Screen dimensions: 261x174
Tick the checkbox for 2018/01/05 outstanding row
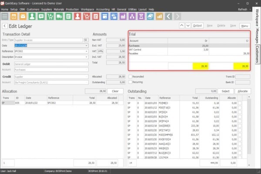240,103
